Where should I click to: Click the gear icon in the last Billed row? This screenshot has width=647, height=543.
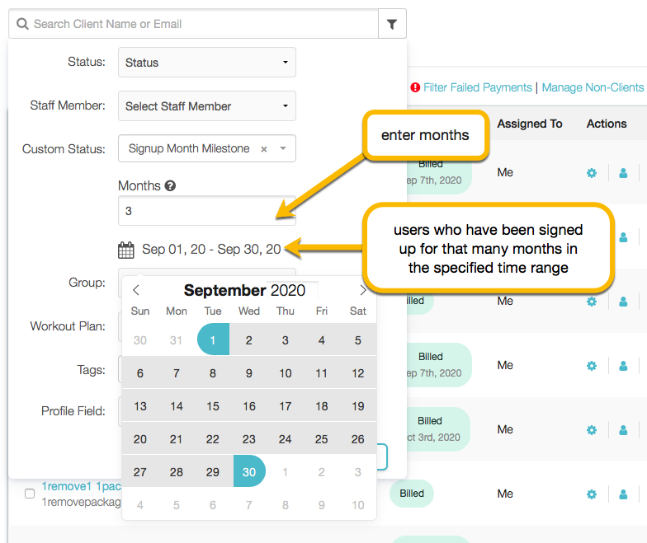click(x=591, y=494)
